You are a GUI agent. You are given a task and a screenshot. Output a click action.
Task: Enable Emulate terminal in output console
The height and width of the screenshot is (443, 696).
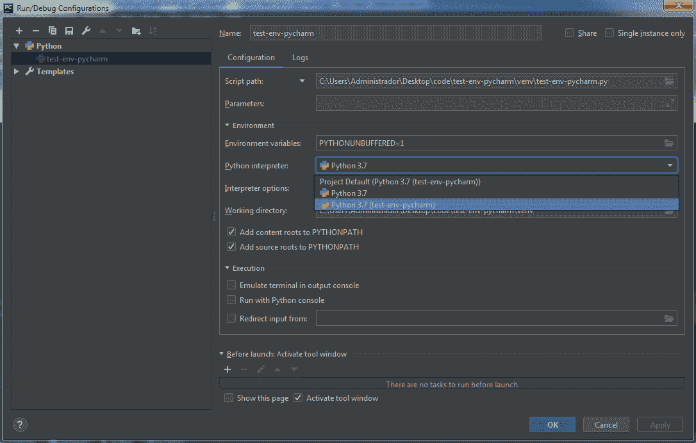[x=231, y=286]
